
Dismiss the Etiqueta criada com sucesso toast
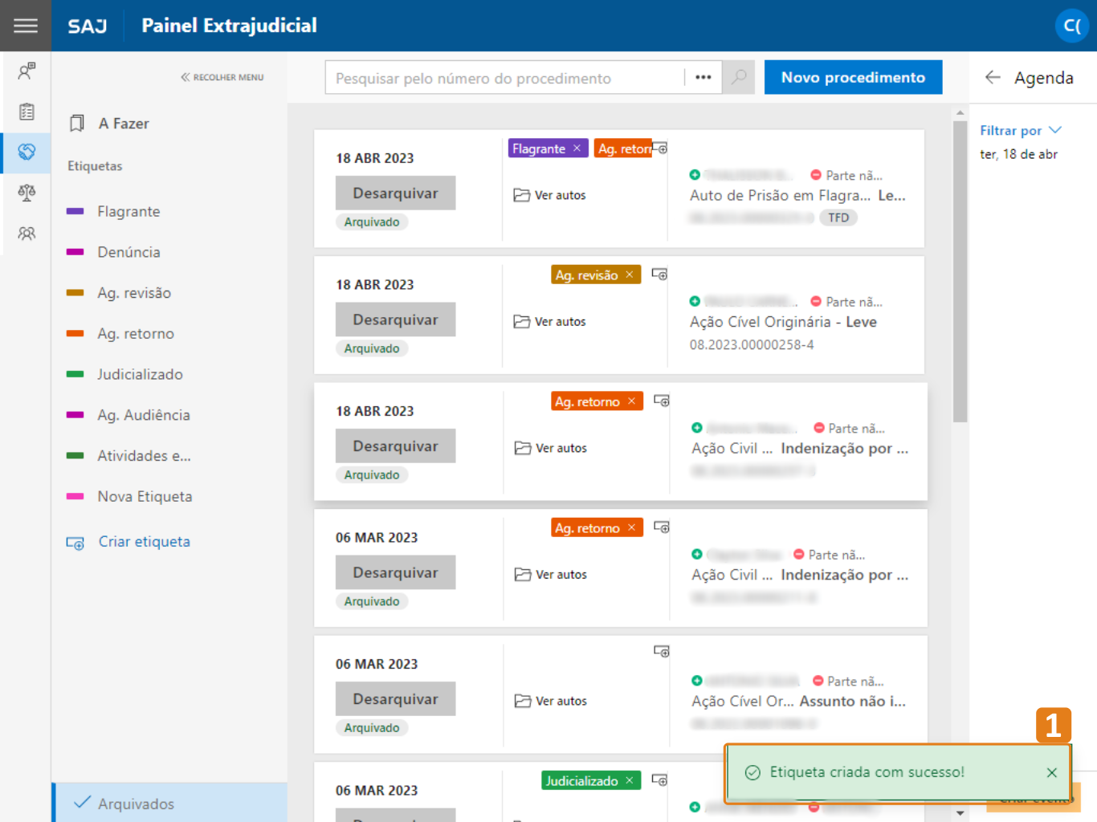click(x=1051, y=772)
